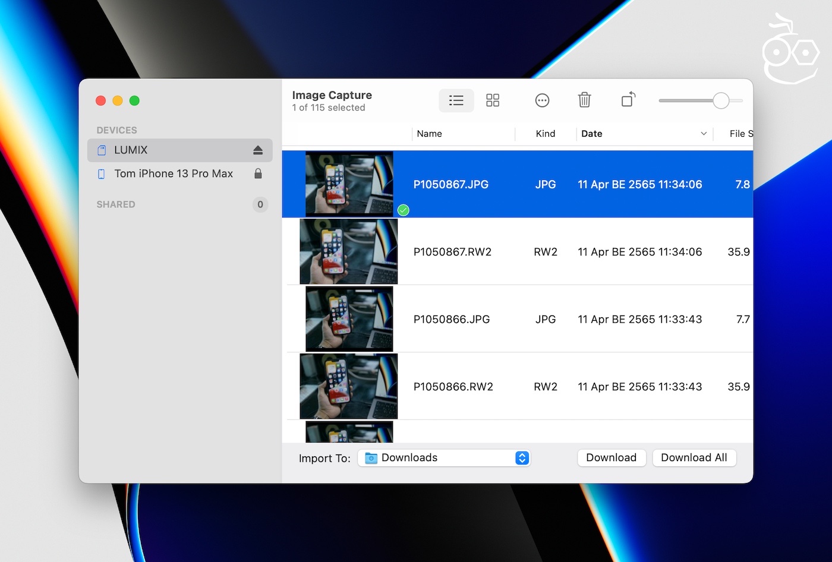Click the Download button
832x562 pixels.
pyautogui.click(x=611, y=458)
